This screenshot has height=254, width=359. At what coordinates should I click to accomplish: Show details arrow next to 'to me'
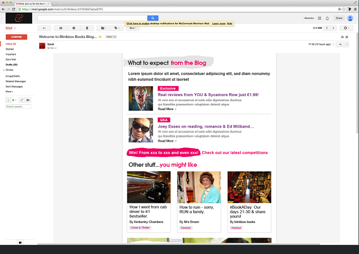55,48
